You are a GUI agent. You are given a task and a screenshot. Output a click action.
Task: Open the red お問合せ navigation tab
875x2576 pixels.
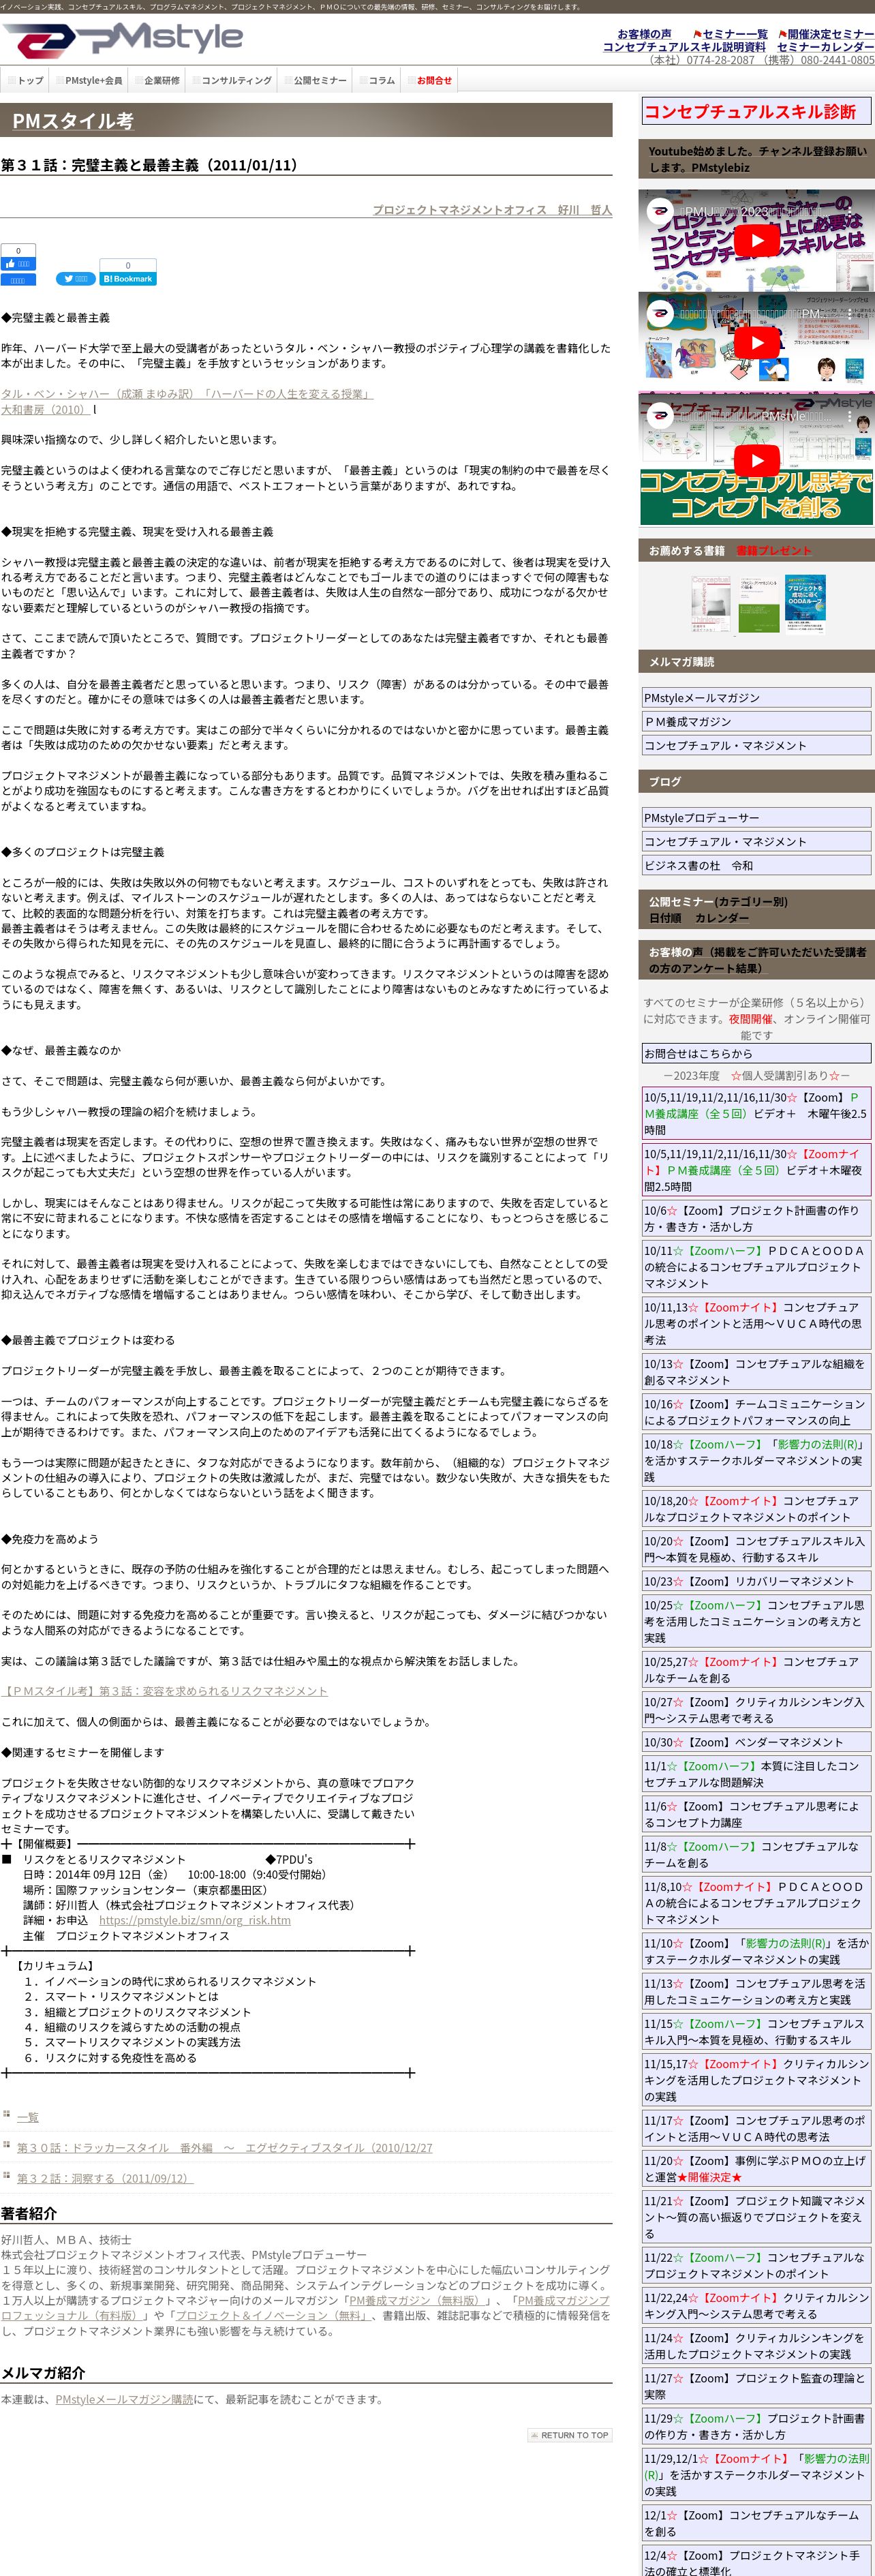point(430,80)
